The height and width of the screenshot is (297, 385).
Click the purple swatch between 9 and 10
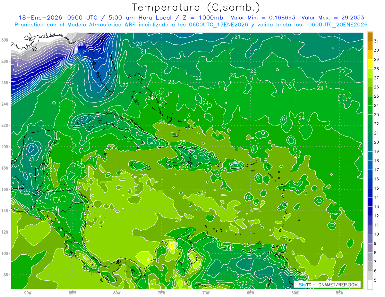(370, 239)
